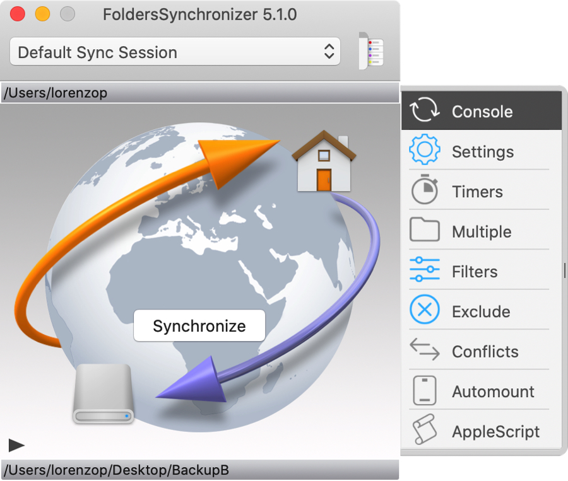
Task: Open the Exclude section
Action: click(482, 311)
